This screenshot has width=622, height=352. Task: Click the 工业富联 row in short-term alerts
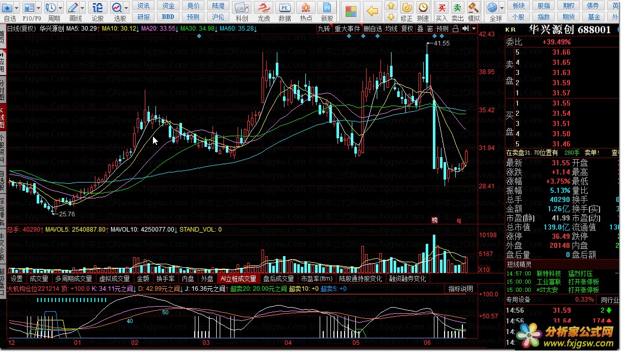click(561, 282)
